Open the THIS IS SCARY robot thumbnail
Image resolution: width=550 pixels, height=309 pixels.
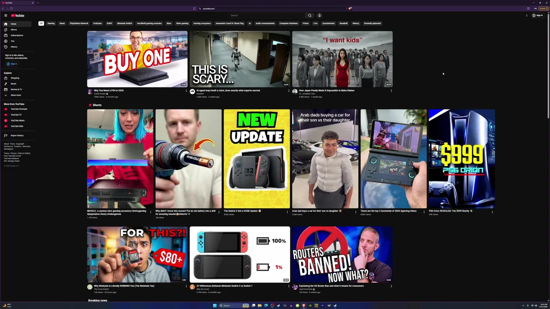(240, 59)
